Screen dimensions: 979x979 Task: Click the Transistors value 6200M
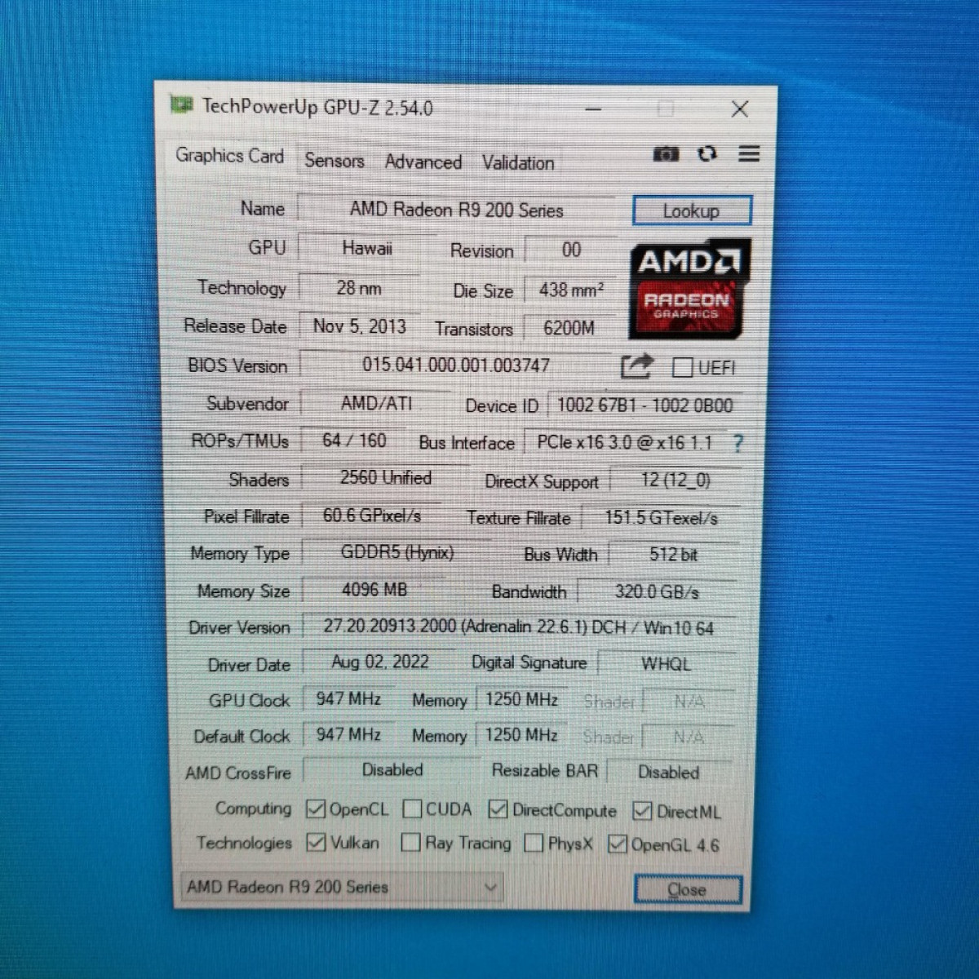(569, 328)
